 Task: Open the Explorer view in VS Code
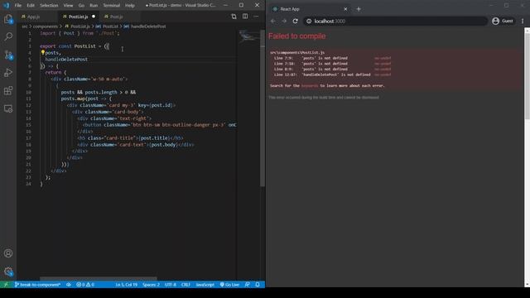click(8, 19)
